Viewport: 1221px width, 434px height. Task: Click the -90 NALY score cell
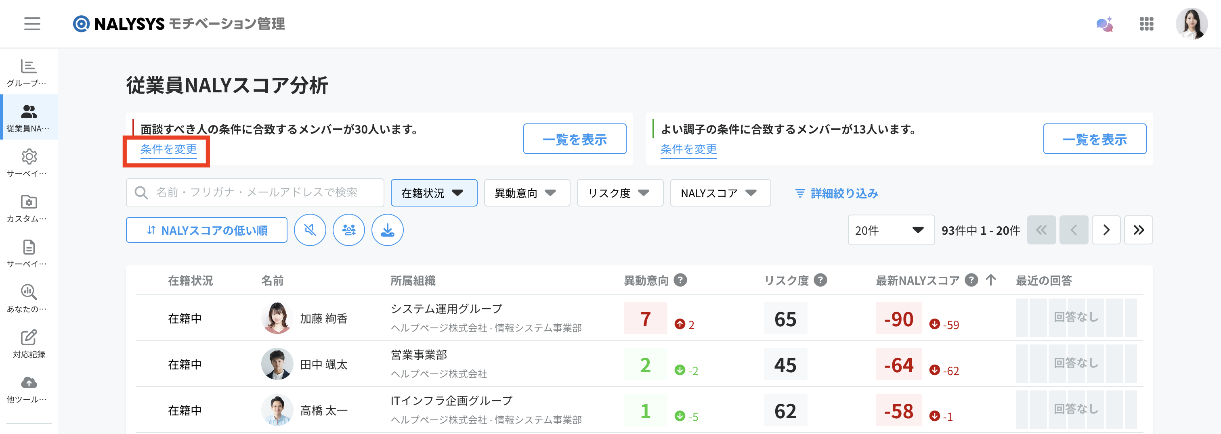899,319
